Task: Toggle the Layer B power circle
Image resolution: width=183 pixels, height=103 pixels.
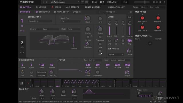Action: tap(37, 7)
